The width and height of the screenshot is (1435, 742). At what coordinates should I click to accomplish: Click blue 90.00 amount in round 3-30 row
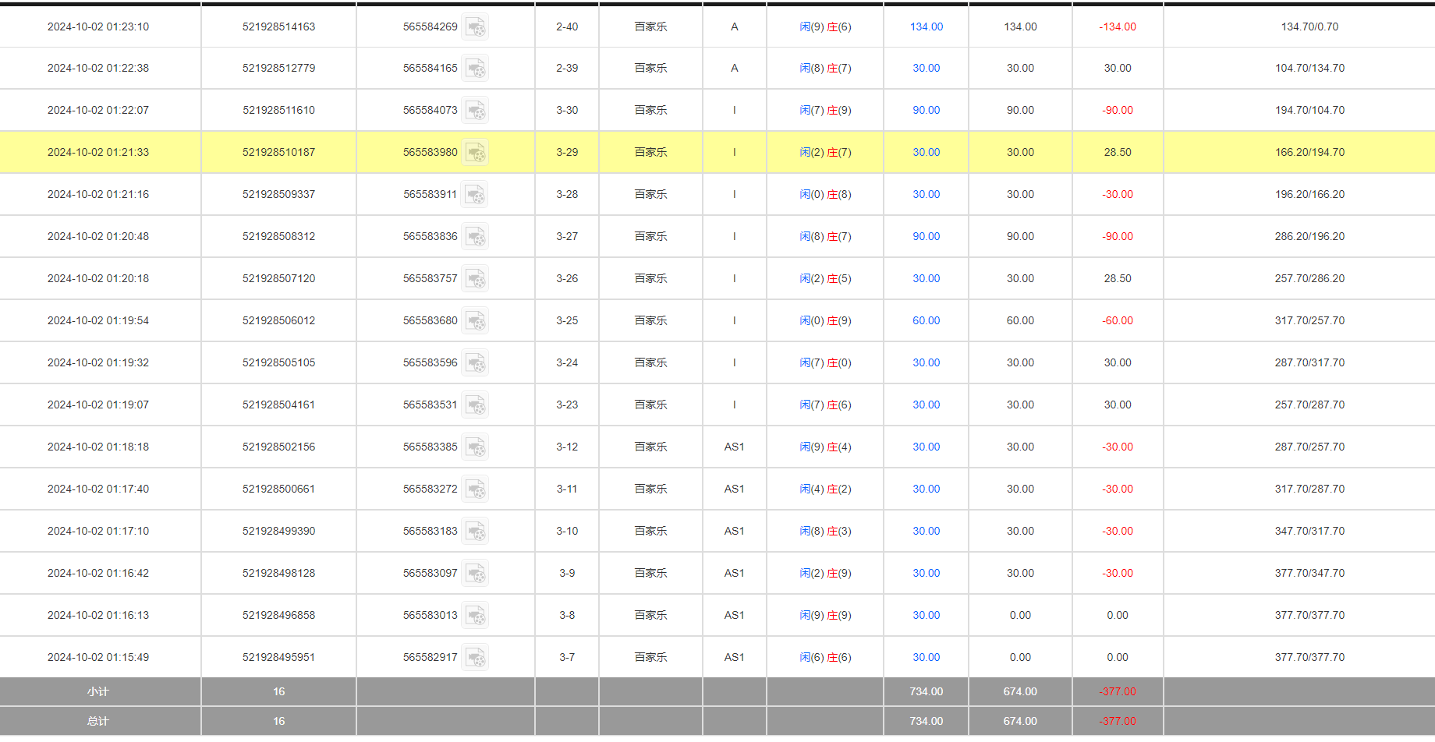[x=926, y=111]
